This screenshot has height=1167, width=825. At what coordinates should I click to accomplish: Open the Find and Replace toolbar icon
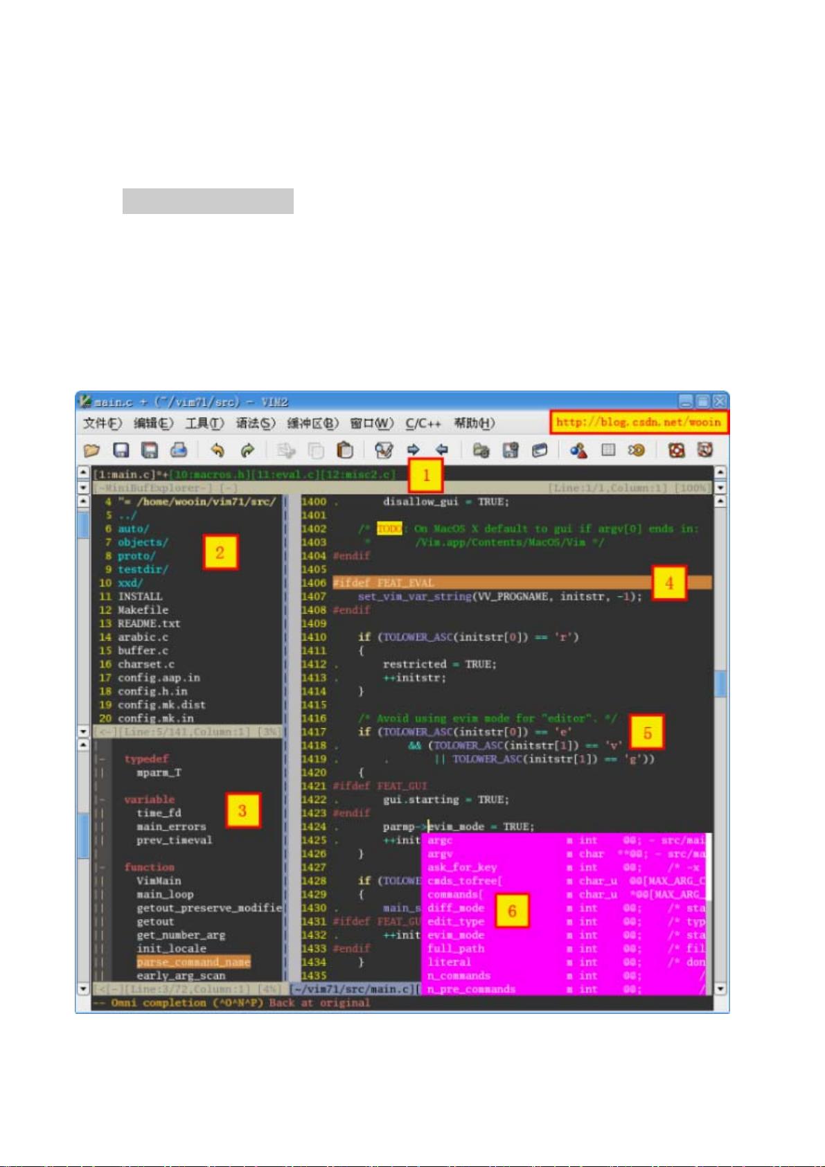pyautogui.click(x=384, y=451)
